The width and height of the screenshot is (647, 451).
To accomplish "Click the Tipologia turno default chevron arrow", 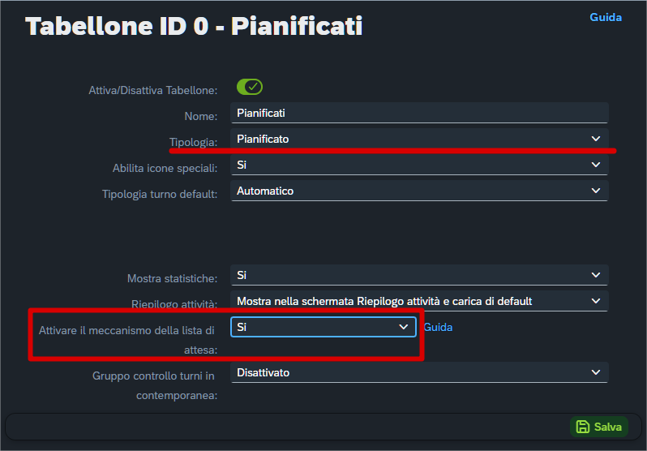I will 596,191.
